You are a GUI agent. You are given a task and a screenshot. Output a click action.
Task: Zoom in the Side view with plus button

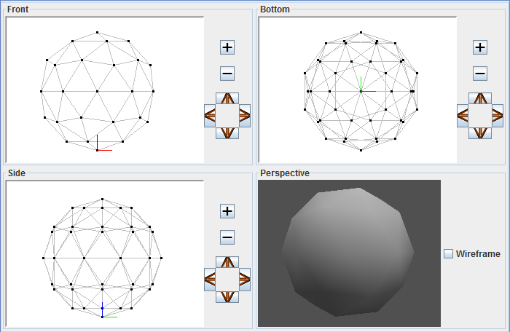coord(227,211)
